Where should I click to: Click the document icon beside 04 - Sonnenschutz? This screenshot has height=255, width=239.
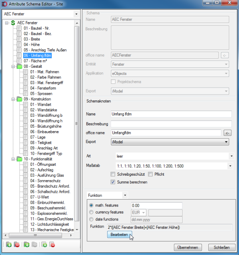25,180
